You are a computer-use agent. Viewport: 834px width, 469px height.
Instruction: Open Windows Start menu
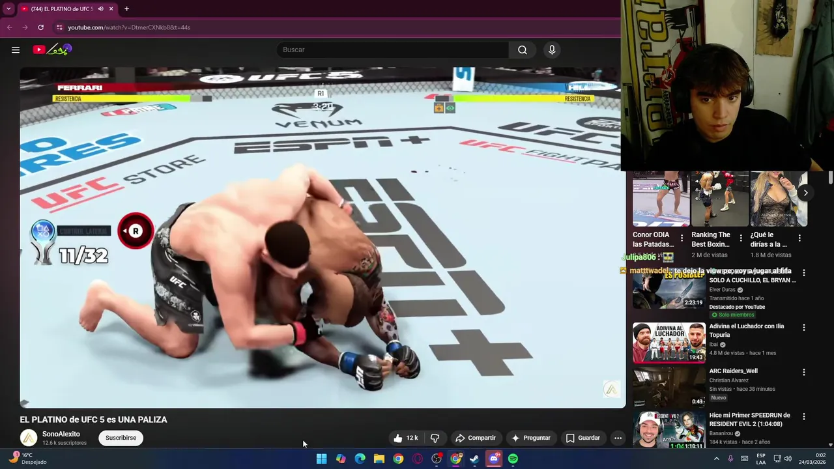321,459
